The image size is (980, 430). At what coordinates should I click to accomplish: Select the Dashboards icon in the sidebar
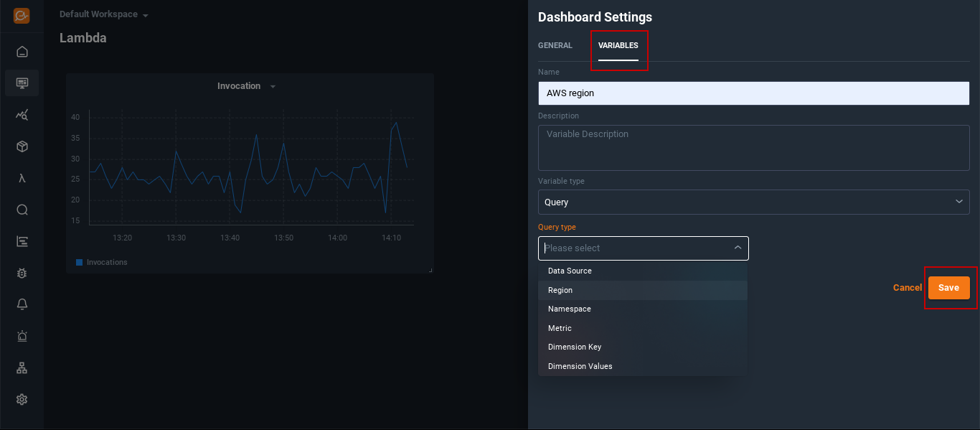point(22,83)
